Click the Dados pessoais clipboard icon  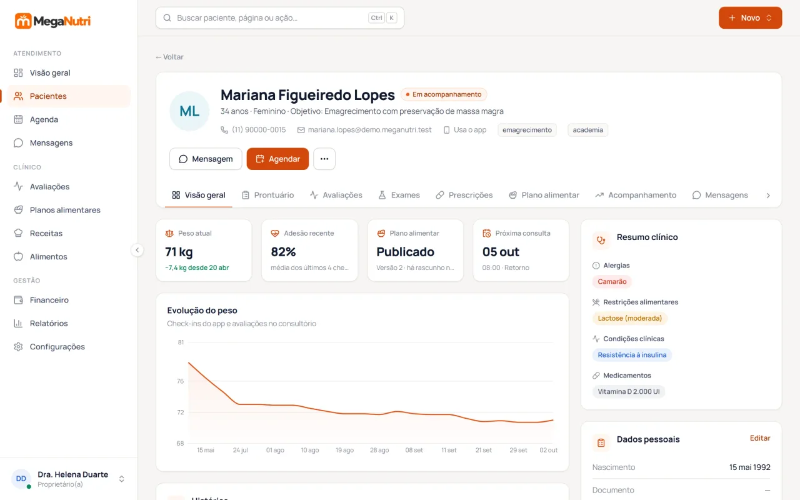601,442
